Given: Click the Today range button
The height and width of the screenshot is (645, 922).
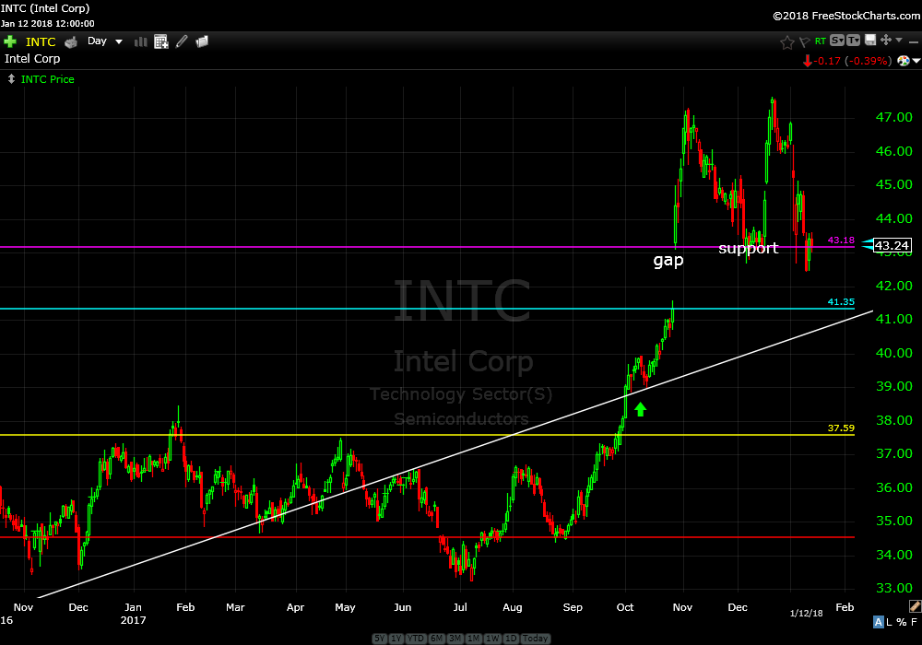Looking at the screenshot, I should click(x=535, y=639).
